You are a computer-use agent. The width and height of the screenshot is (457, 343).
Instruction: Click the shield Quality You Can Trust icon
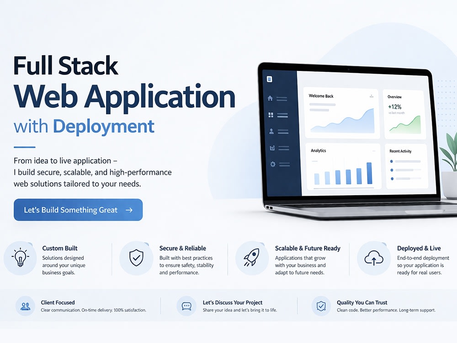click(x=321, y=306)
